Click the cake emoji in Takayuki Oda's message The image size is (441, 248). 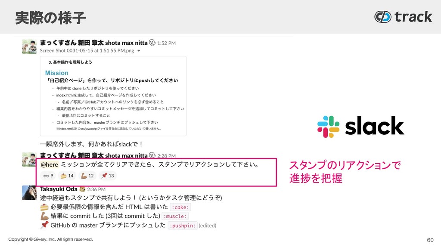click(x=44, y=207)
